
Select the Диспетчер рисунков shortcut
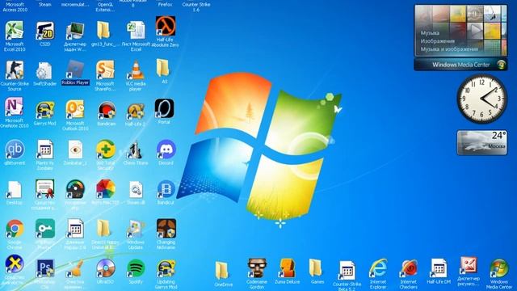pos(469,266)
